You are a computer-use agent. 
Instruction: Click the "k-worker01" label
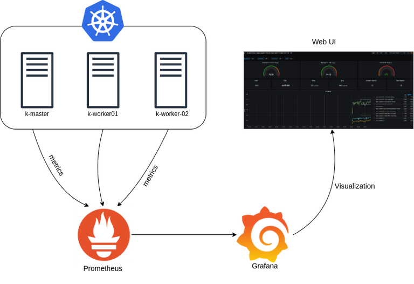(x=103, y=114)
